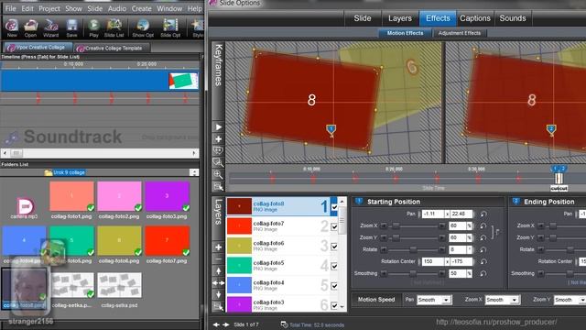Click Starting Position Rotate value field
586x330 pixels.
458,249
